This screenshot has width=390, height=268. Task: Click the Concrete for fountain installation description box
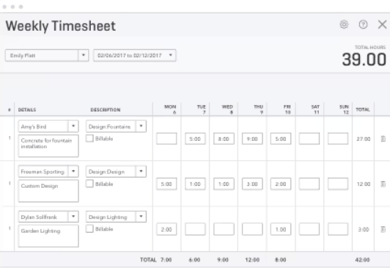(x=48, y=145)
